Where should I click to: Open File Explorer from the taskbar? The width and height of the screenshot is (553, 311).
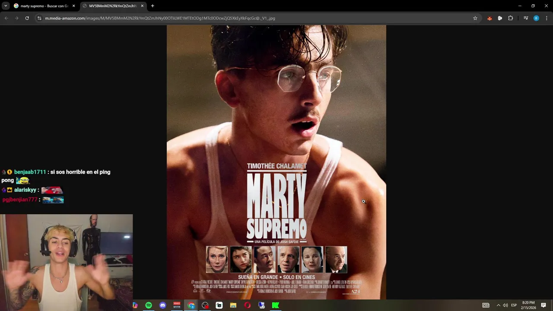click(233, 305)
